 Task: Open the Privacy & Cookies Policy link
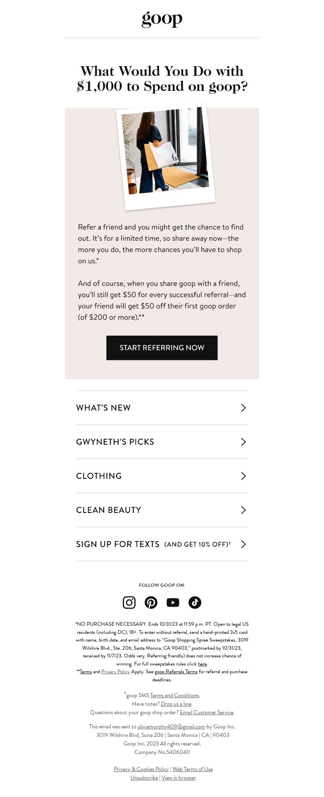[x=141, y=769]
